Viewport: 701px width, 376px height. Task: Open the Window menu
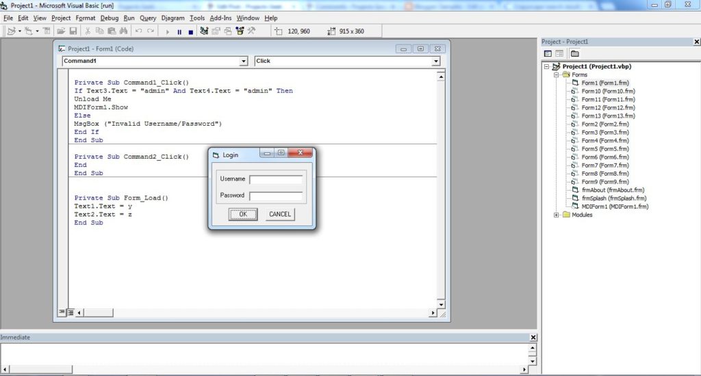click(x=248, y=18)
